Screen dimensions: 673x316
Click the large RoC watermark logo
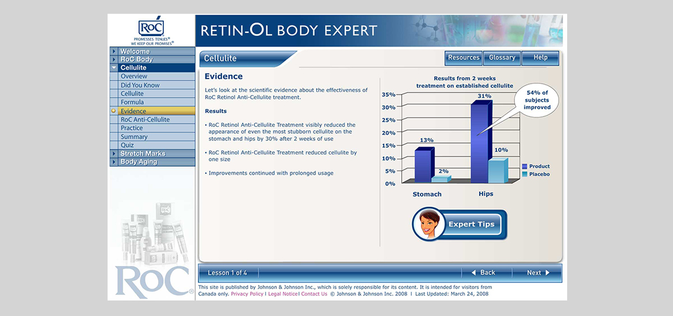point(152,282)
